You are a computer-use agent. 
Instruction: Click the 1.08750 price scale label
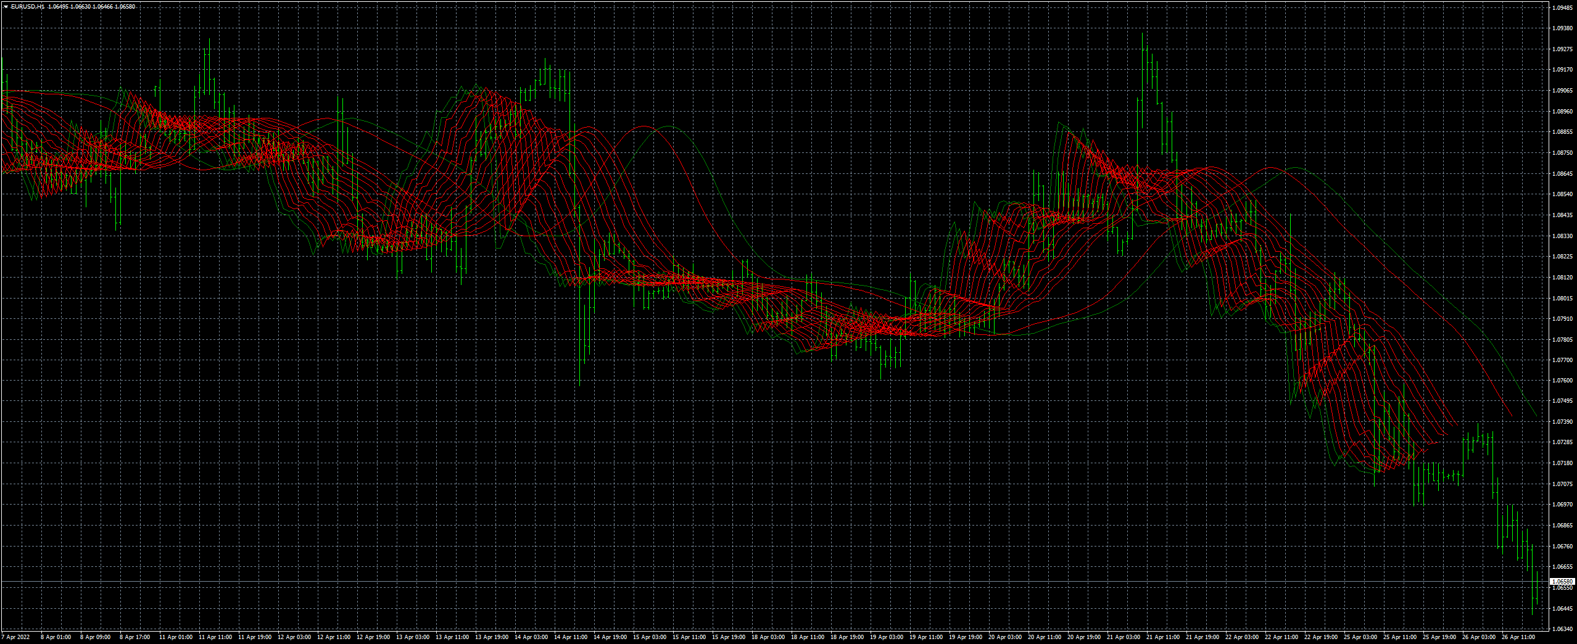coord(1562,153)
